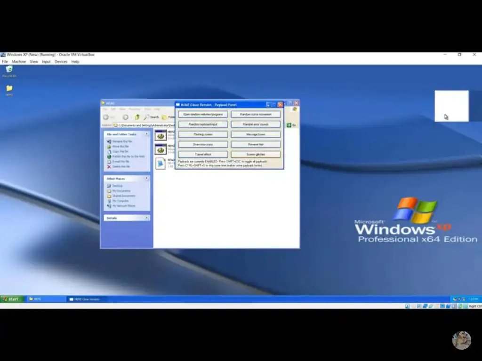Toggle the Flashing screen payload
The height and width of the screenshot is (361, 482).
coord(203,134)
